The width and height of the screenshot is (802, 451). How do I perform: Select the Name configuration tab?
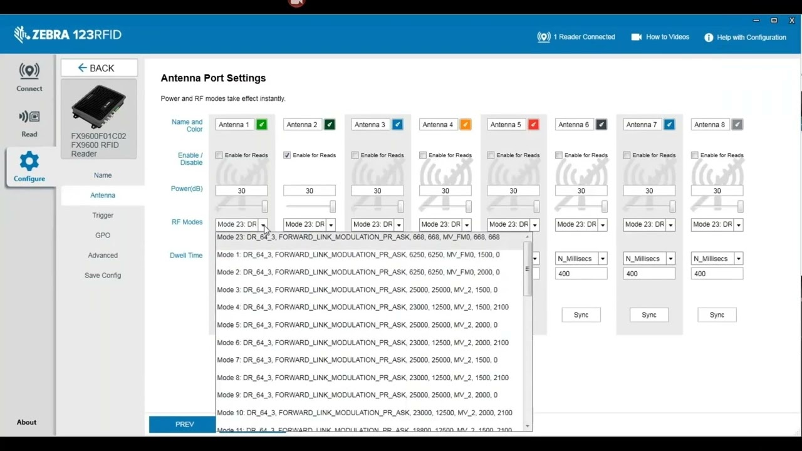tap(103, 175)
